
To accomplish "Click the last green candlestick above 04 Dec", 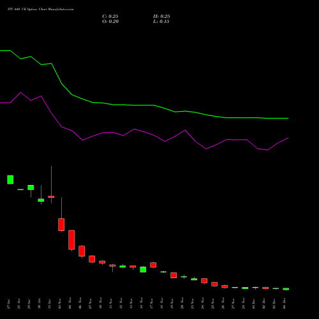I will (286, 289).
